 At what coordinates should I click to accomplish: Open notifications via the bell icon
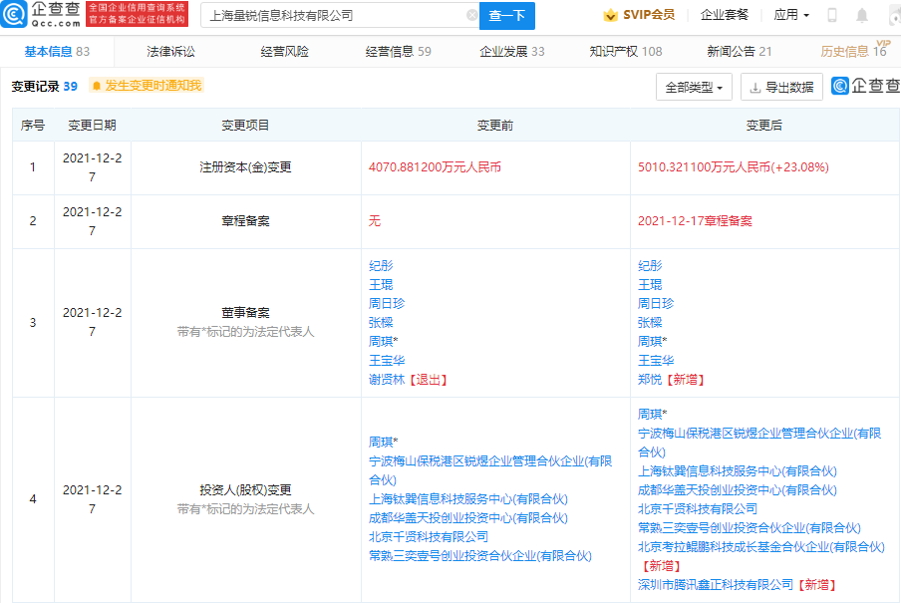tap(861, 16)
